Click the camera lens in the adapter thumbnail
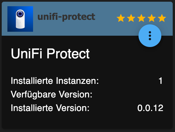The image size is (175, 132). [x=20, y=14]
